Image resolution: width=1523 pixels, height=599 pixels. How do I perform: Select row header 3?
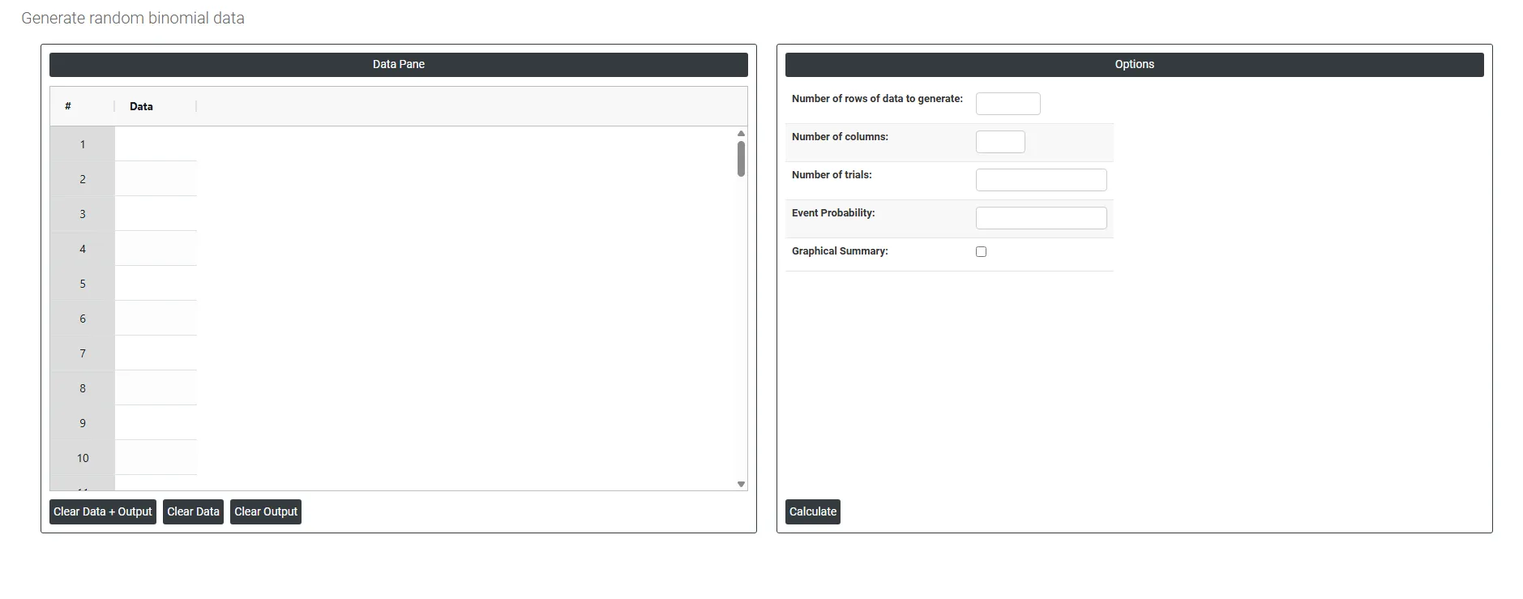(x=82, y=214)
